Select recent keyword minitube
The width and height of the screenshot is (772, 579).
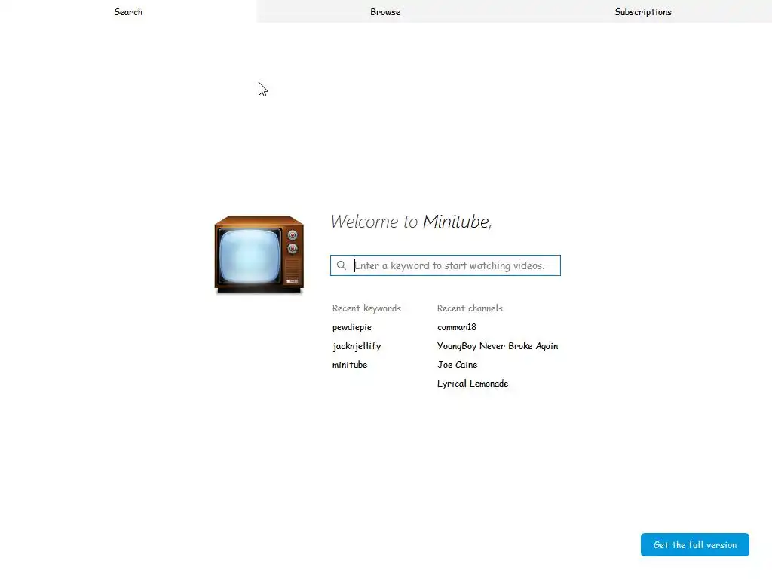pos(350,365)
